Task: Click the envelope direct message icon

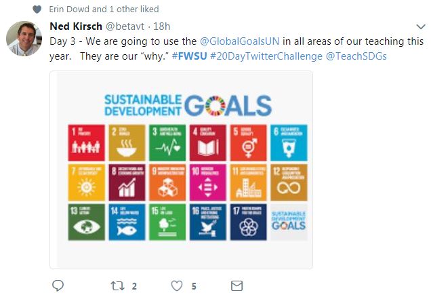Action: (237, 286)
